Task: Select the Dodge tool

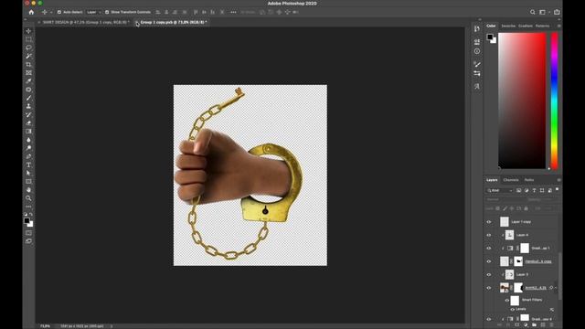Action: 28,148
